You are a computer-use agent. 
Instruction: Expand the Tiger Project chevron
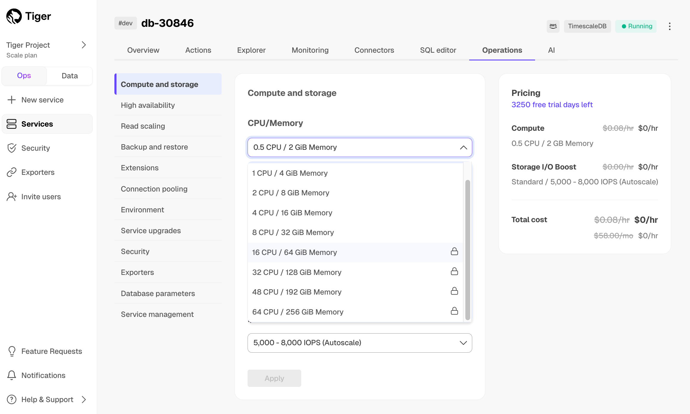(x=84, y=45)
